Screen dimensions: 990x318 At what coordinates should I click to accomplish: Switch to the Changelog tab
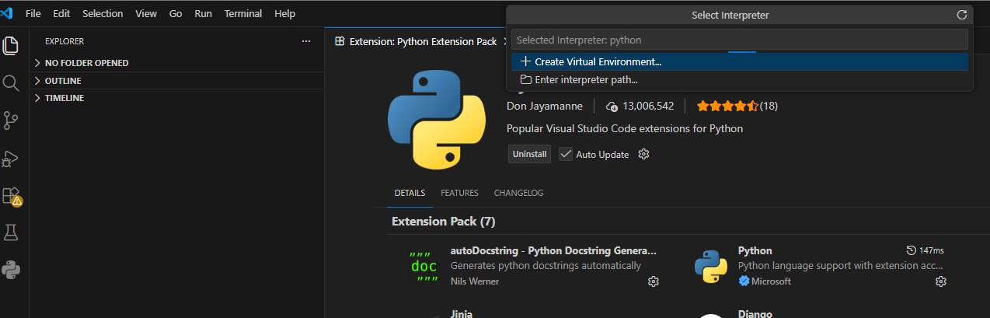point(518,193)
